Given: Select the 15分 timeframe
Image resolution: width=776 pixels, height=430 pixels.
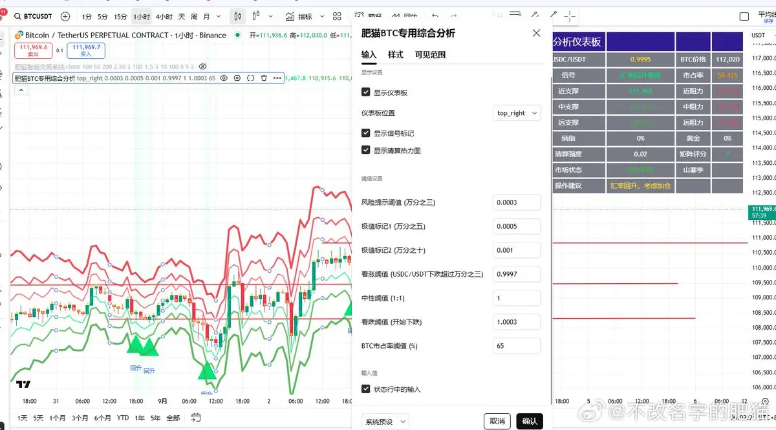Looking at the screenshot, I should (x=120, y=16).
